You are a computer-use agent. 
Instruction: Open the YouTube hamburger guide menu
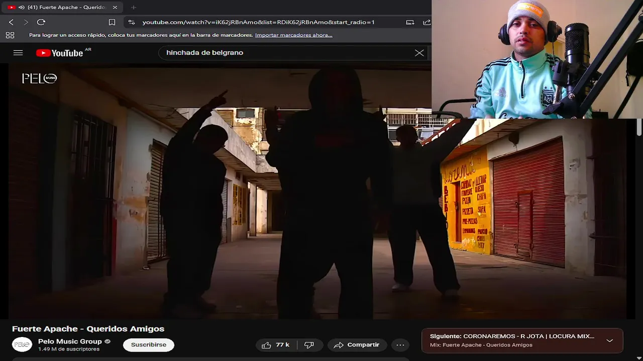[x=18, y=53]
